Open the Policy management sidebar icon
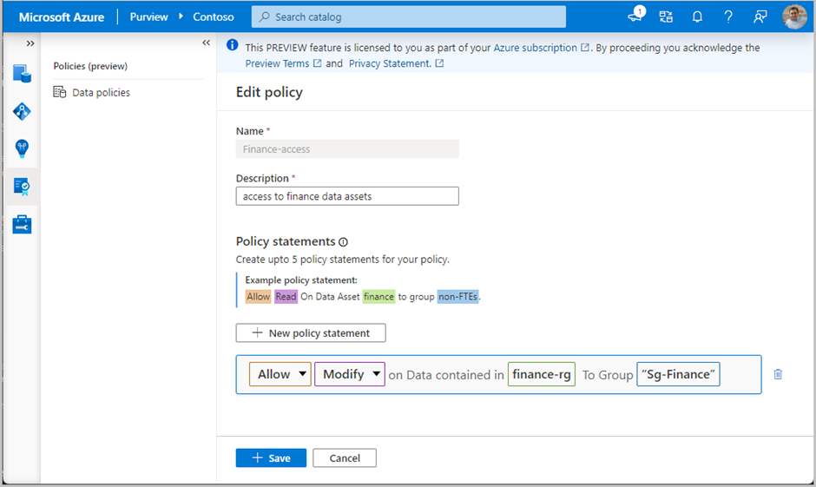 pos(22,186)
